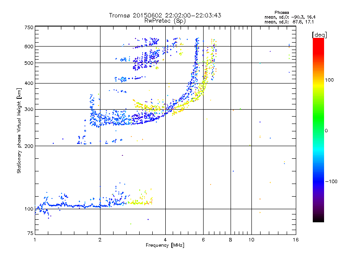Click the '750' y-axis tick label
348x261 pixels.
click(29, 27)
